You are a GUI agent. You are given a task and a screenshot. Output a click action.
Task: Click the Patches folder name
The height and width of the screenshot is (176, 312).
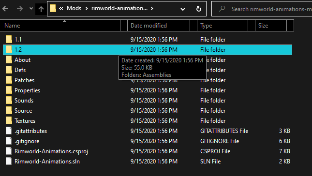[x=25, y=80]
